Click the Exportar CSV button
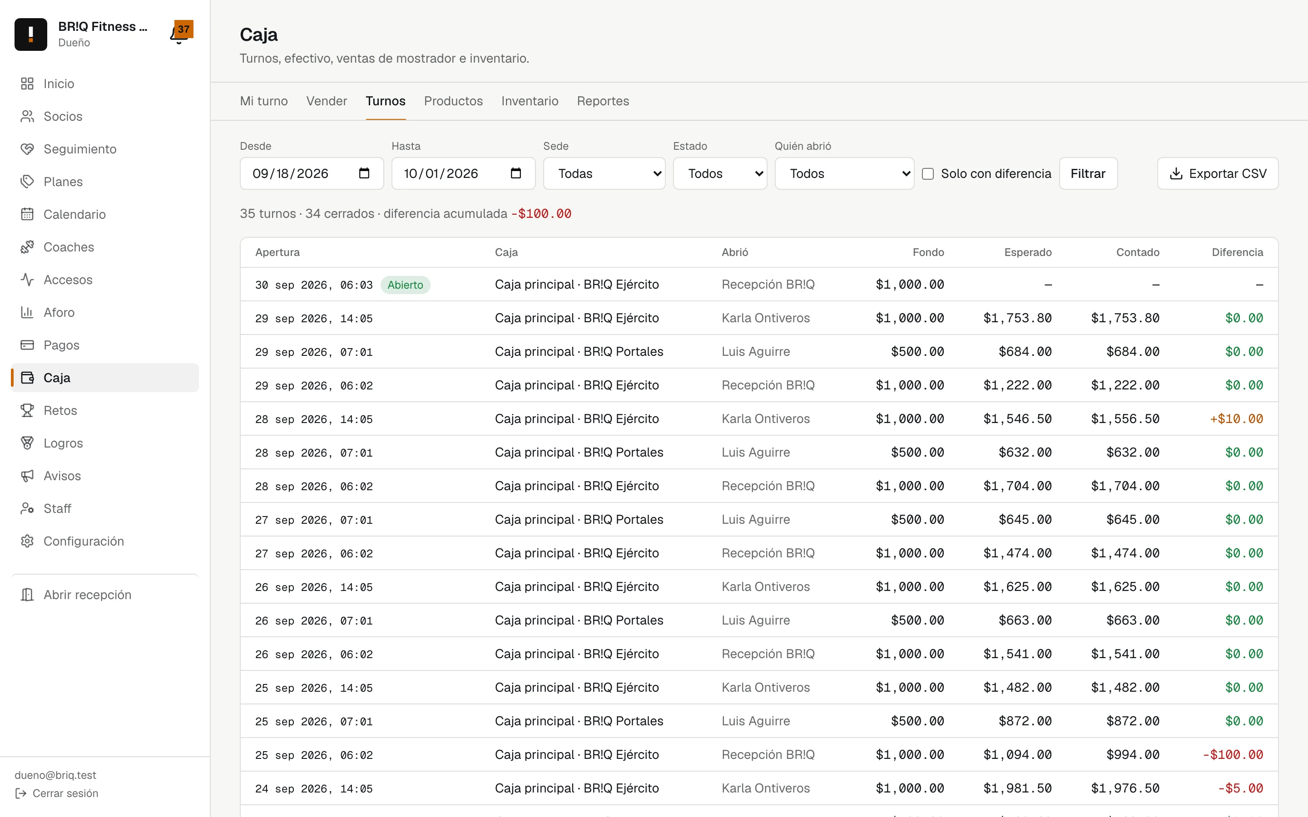 tap(1218, 173)
